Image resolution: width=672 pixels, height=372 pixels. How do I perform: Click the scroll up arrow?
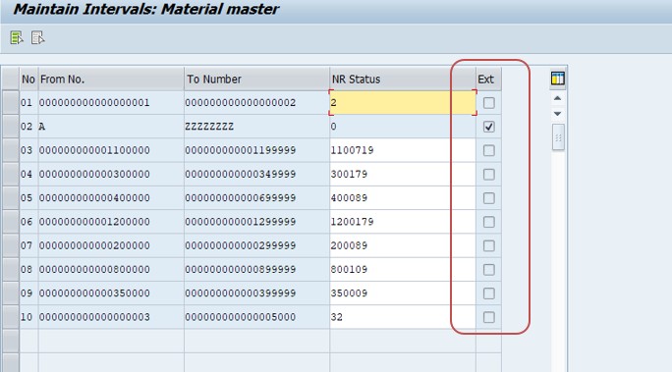click(558, 98)
